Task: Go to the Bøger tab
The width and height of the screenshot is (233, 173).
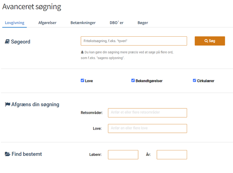Action: point(143,23)
